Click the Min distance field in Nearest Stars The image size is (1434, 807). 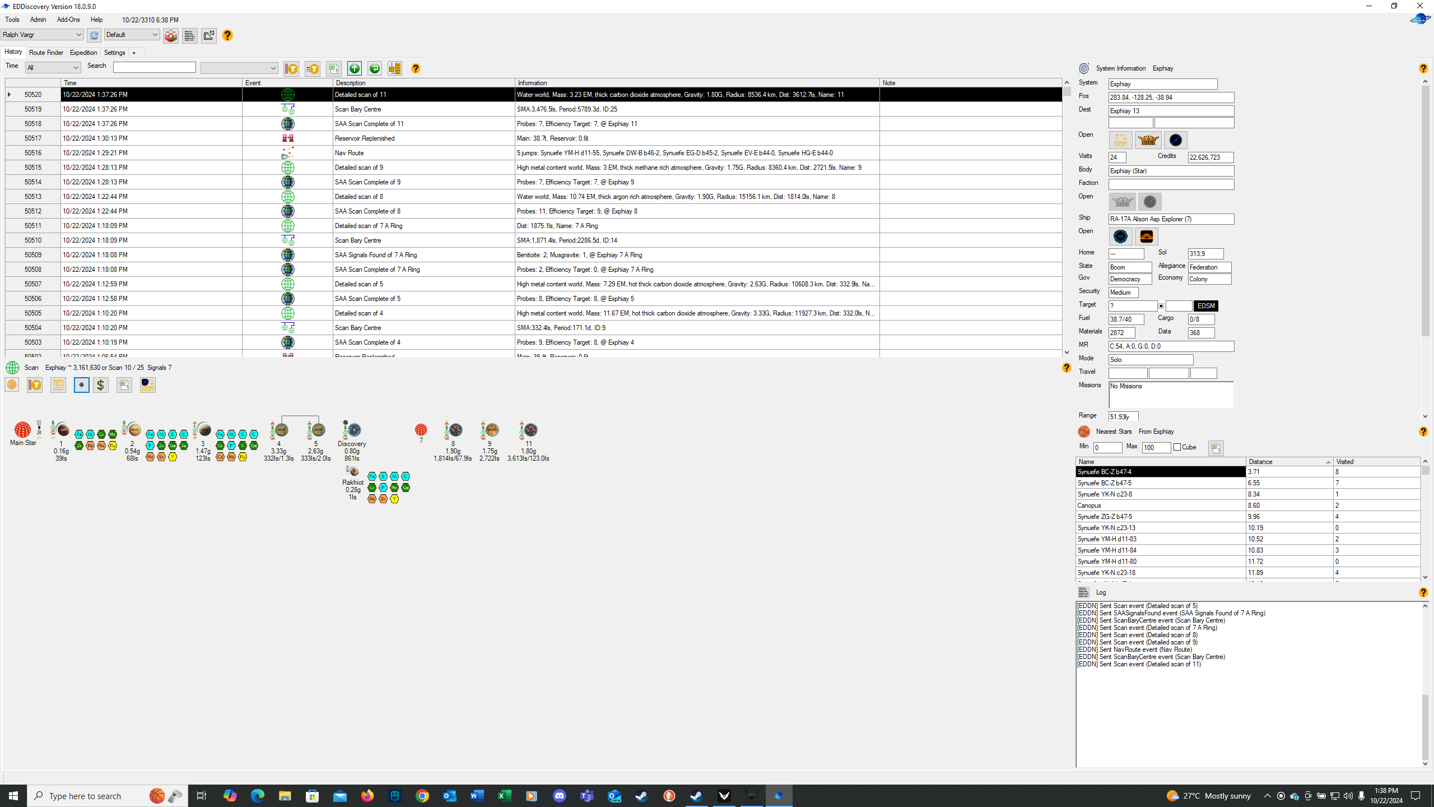point(1107,448)
